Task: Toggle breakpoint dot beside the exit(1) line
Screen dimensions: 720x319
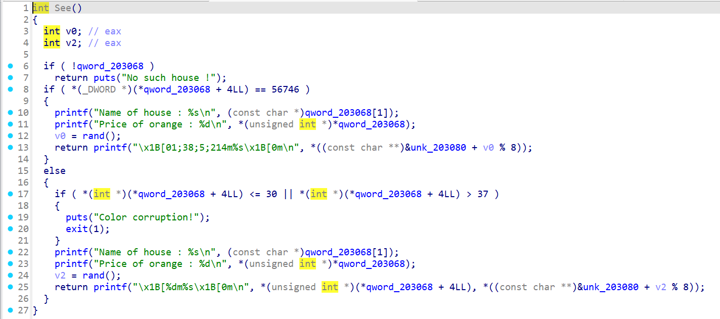Action: pyautogui.click(x=10, y=229)
